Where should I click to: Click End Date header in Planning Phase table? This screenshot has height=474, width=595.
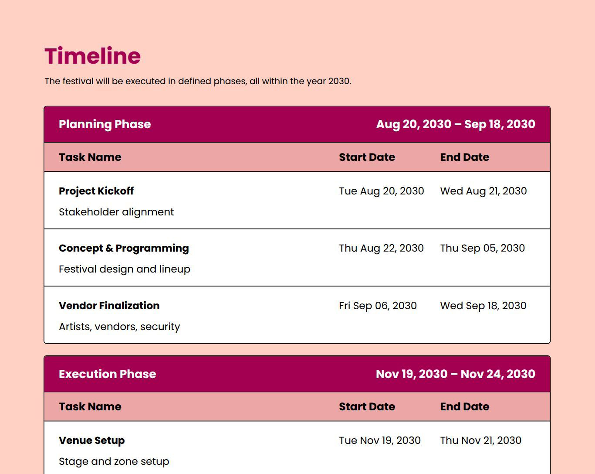point(464,157)
